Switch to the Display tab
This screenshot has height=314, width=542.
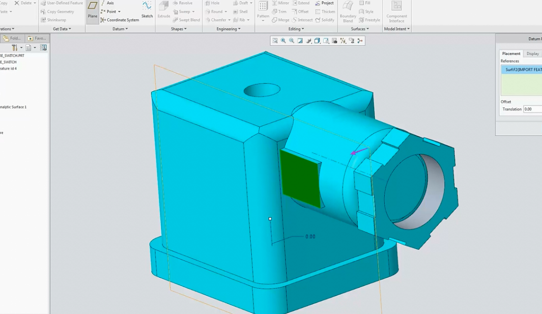532,53
